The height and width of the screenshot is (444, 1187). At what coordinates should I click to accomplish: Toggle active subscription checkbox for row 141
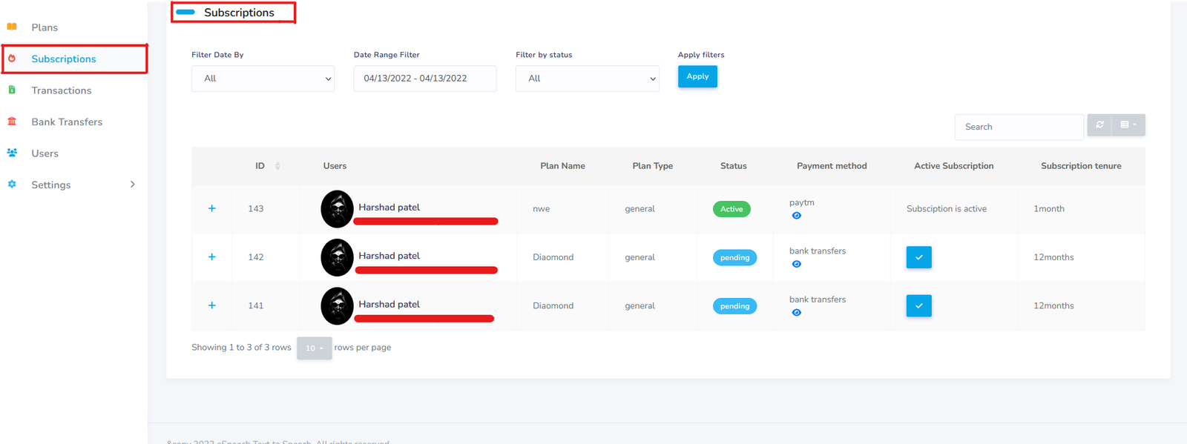[918, 305]
